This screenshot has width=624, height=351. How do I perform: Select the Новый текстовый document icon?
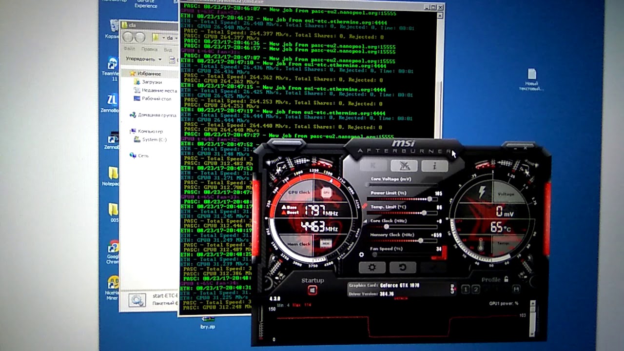pos(531,80)
